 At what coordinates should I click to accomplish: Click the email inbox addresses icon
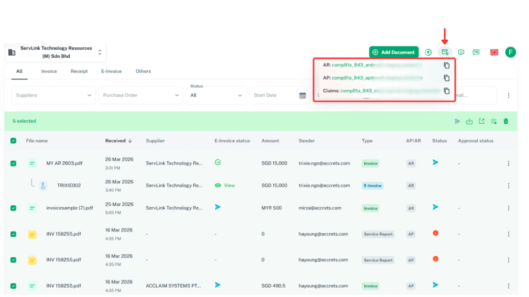(x=444, y=52)
